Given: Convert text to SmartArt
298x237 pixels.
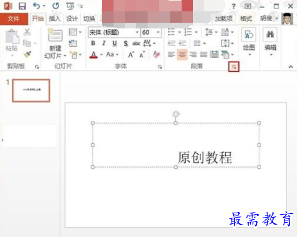Looking at the screenshot, I should pyautogui.click(x=227, y=55).
